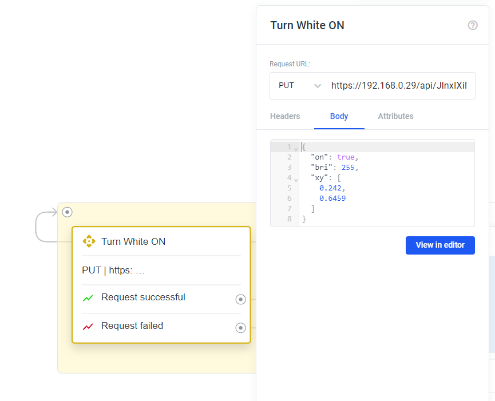Select the Request failed output connector
Image resolution: width=495 pixels, height=401 pixels.
click(x=240, y=328)
